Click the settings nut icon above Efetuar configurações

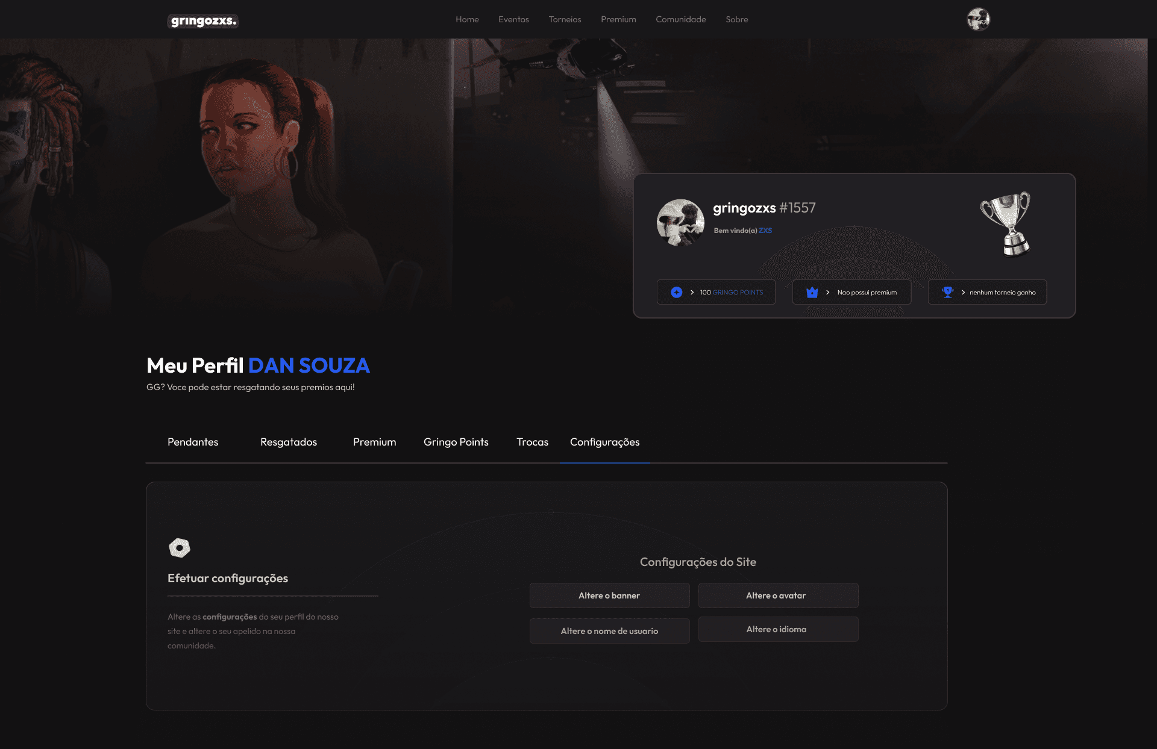(x=180, y=548)
